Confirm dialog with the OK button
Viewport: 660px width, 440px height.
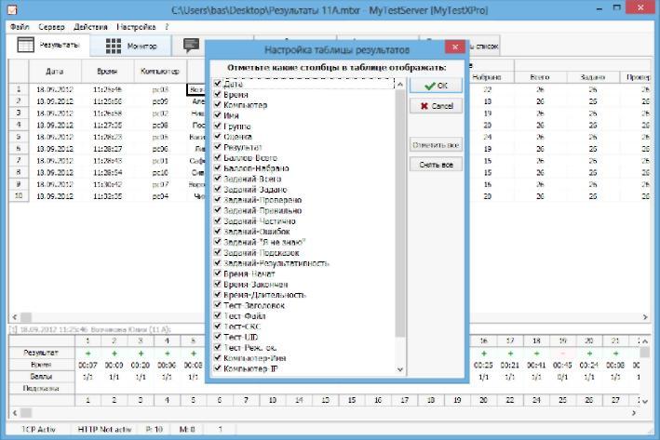click(436, 86)
